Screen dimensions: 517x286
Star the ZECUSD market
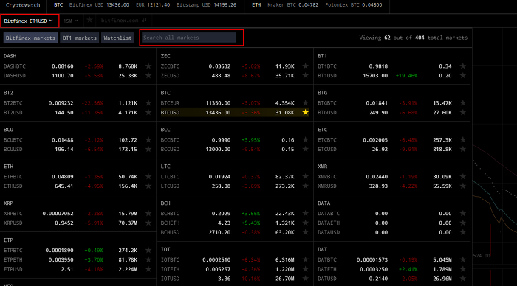pos(305,75)
